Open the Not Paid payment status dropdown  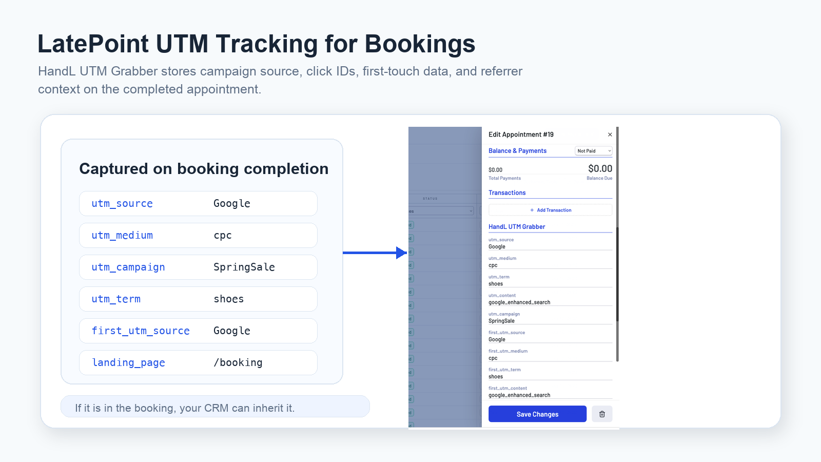pyautogui.click(x=594, y=151)
